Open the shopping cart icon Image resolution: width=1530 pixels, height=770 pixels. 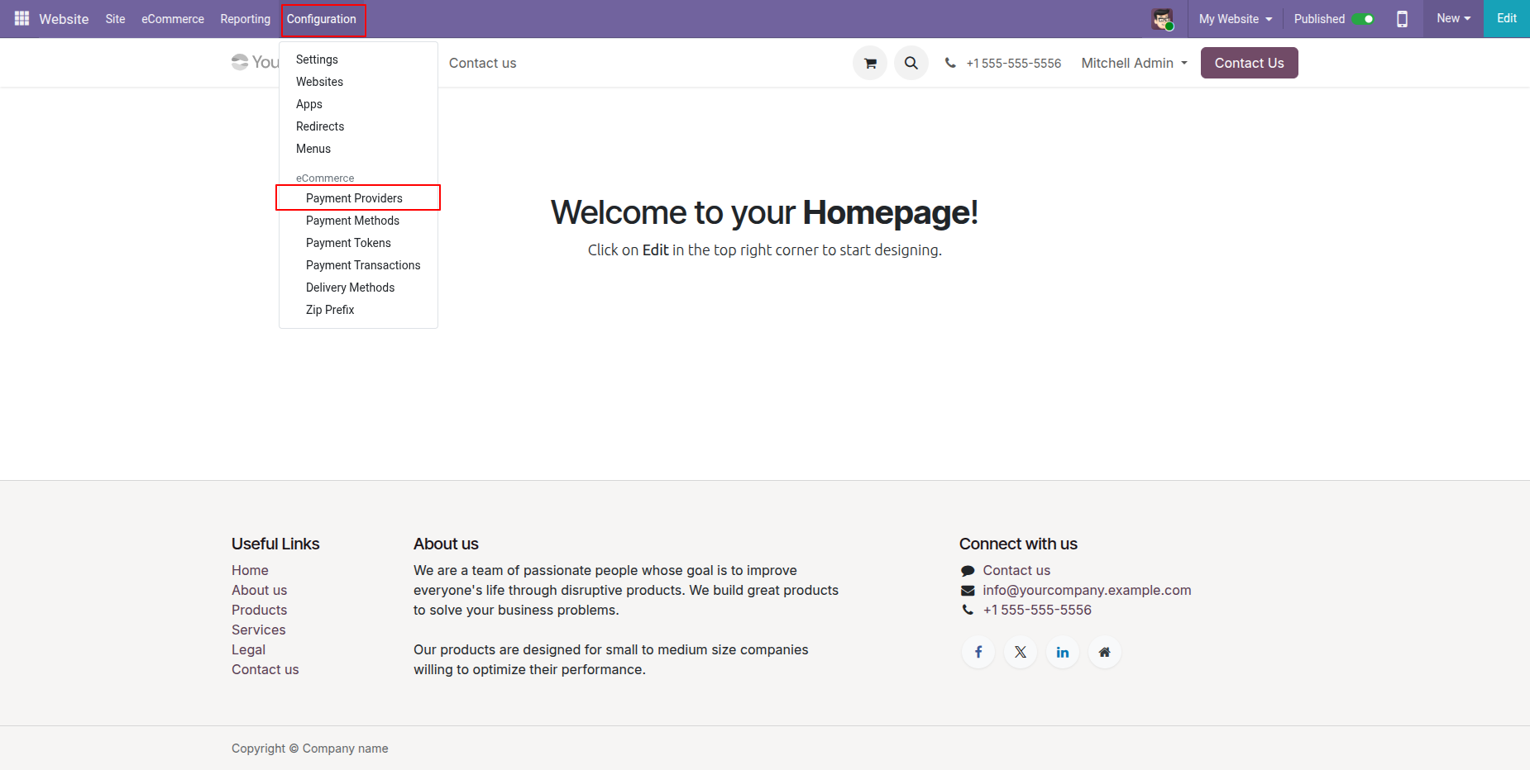point(870,63)
